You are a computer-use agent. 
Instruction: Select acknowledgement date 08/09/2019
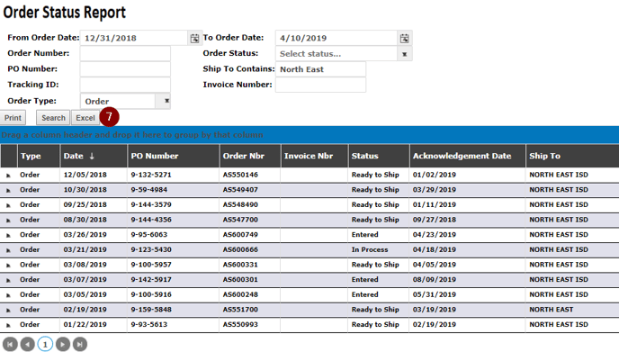pyautogui.click(x=468, y=280)
